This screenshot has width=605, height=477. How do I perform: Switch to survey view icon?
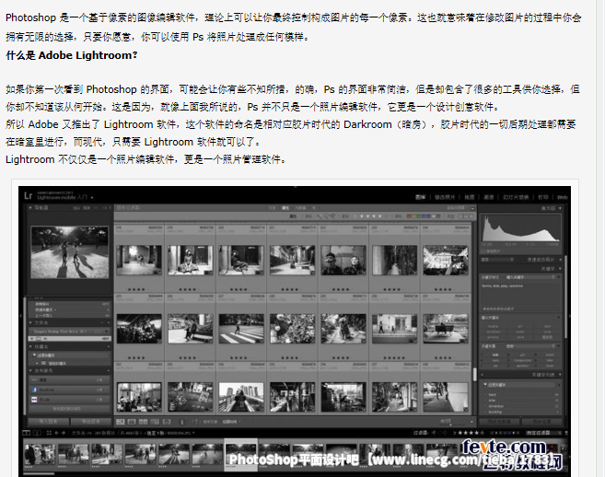pyautogui.click(x=155, y=422)
